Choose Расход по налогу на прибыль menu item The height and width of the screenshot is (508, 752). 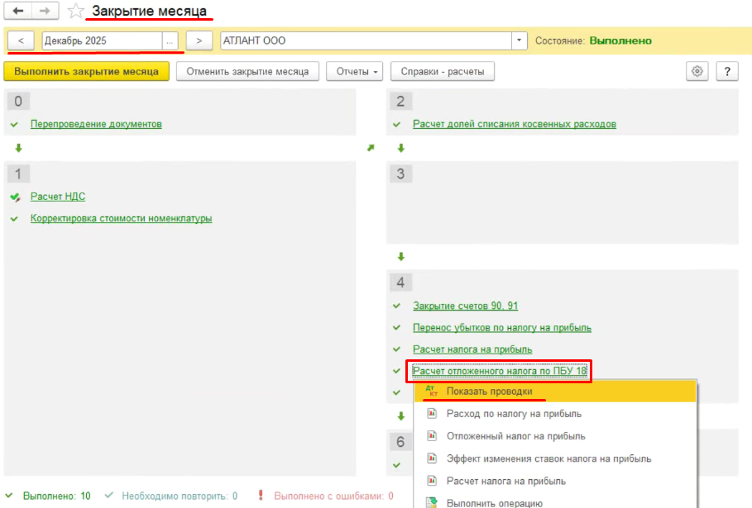513,414
